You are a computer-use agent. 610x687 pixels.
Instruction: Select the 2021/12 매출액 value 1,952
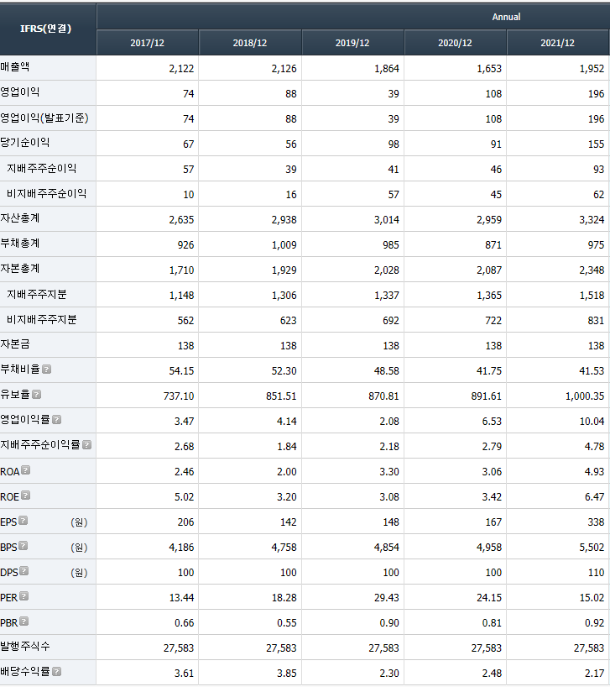592,69
